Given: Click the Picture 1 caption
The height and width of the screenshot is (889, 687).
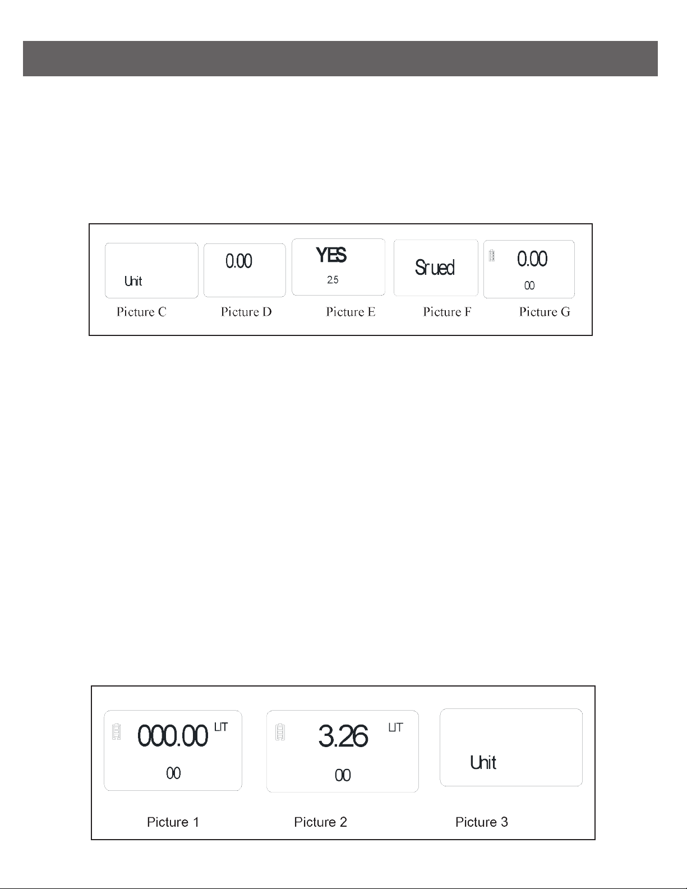Looking at the screenshot, I should coord(173,822).
